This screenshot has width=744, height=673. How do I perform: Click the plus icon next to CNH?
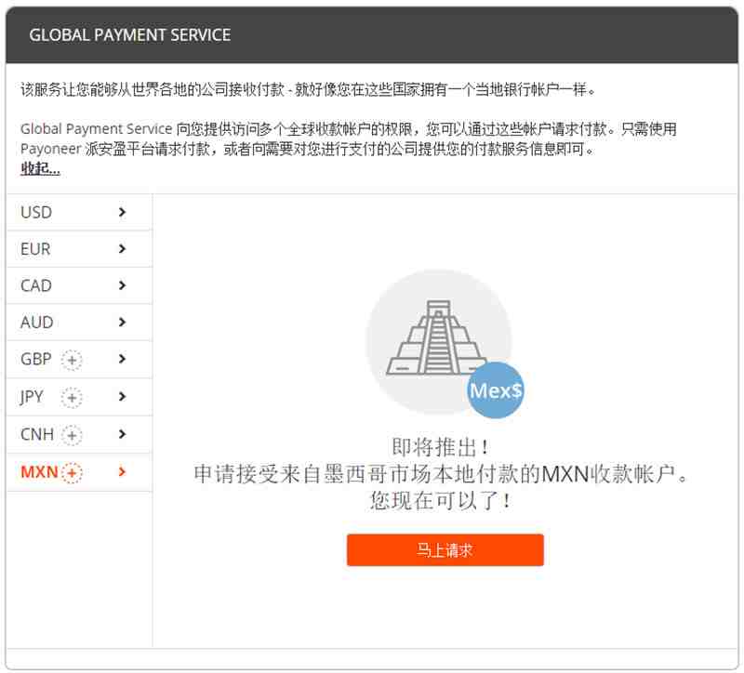coord(72,435)
